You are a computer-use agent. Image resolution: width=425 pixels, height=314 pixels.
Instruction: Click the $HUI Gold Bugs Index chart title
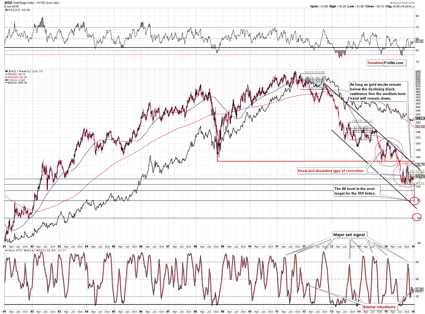point(32,3)
